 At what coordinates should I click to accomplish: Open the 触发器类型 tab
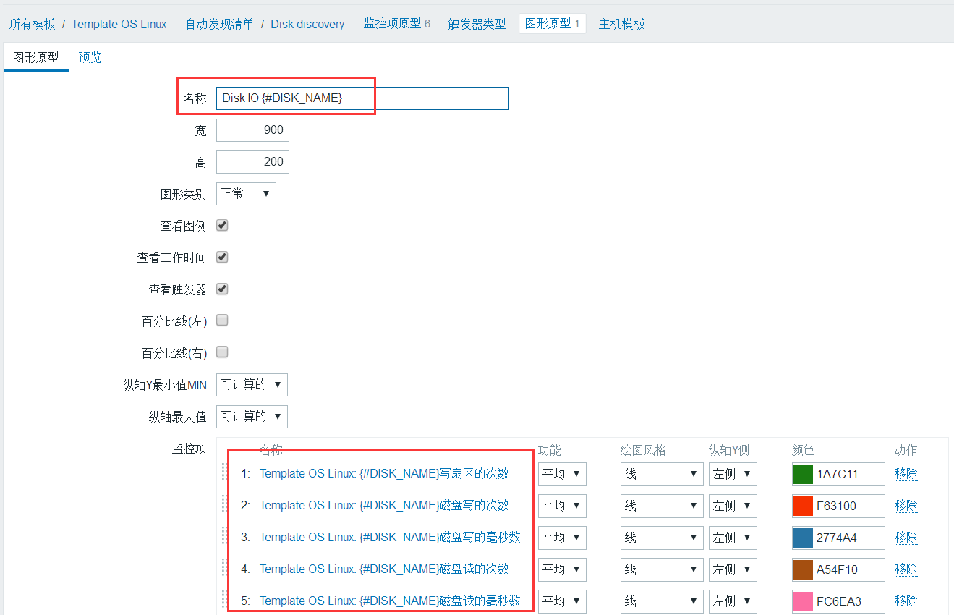pos(477,24)
